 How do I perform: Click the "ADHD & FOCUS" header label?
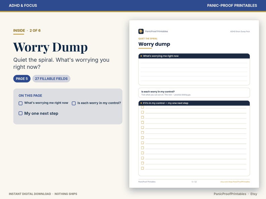[x=23, y=5]
